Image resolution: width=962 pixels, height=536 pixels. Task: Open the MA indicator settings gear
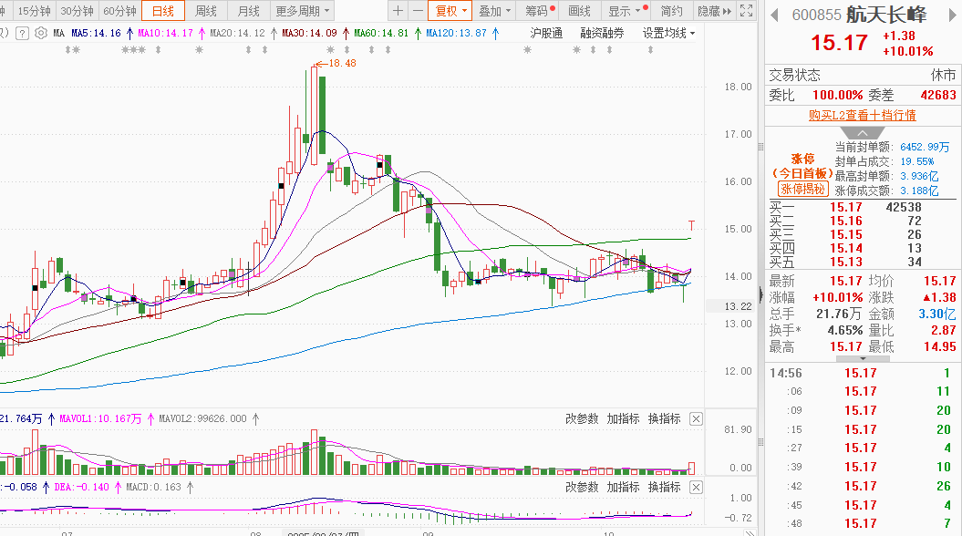click(x=40, y=33)
